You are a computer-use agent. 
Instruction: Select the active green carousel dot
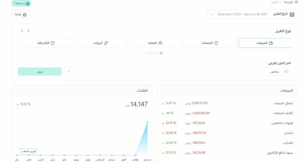(161, 53)
